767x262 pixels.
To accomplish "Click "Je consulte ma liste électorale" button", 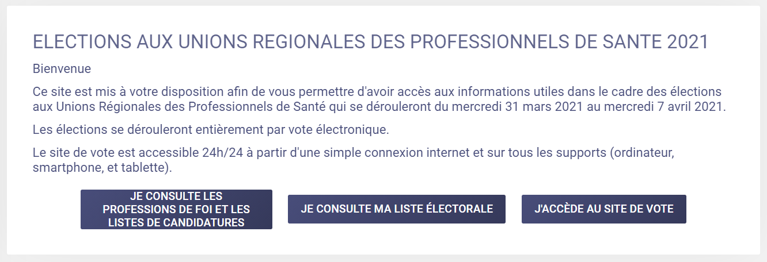I will (x=397, y=209).
